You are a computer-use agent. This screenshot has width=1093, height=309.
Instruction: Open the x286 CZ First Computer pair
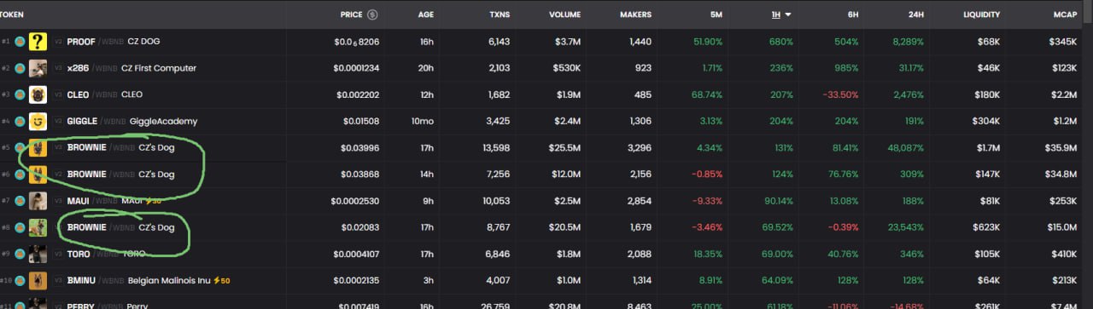[x=132, y=68]
